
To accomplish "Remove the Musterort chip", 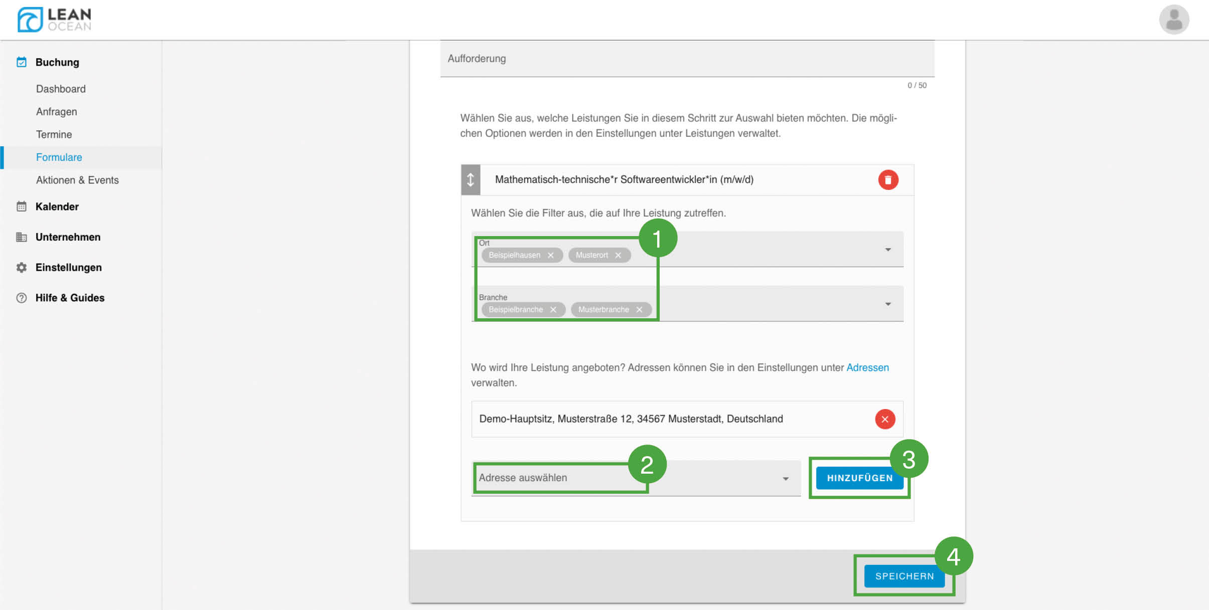I will click(x=618, y=255).
